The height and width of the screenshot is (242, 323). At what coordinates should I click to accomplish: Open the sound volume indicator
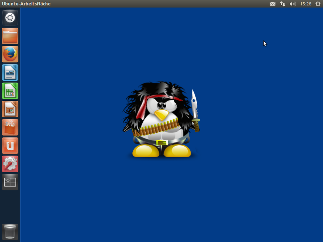(293, 4)
